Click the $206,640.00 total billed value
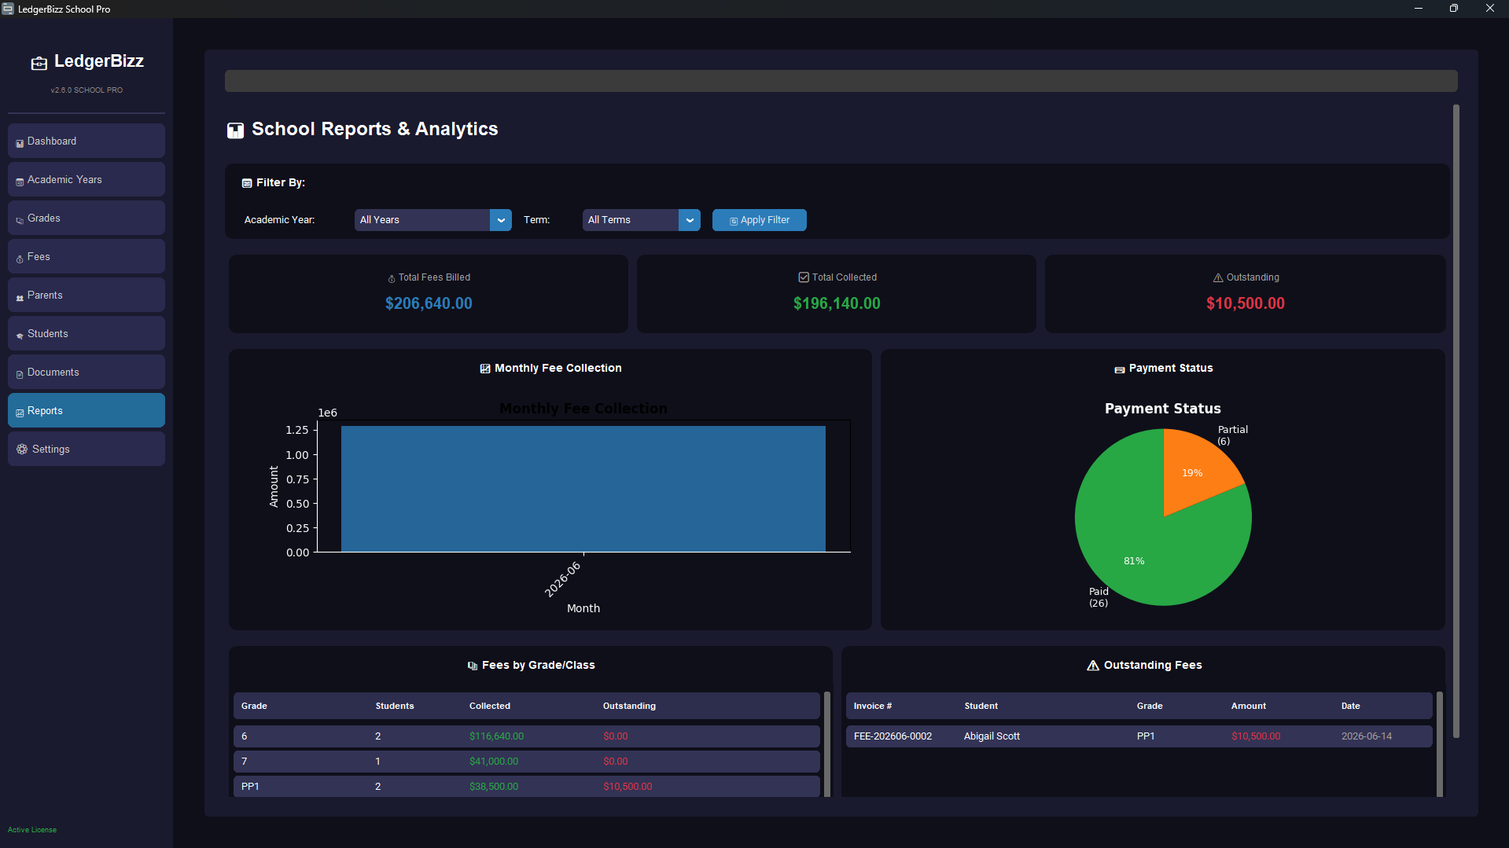Screen dimensions: 1509x848 tap(429, 303)
